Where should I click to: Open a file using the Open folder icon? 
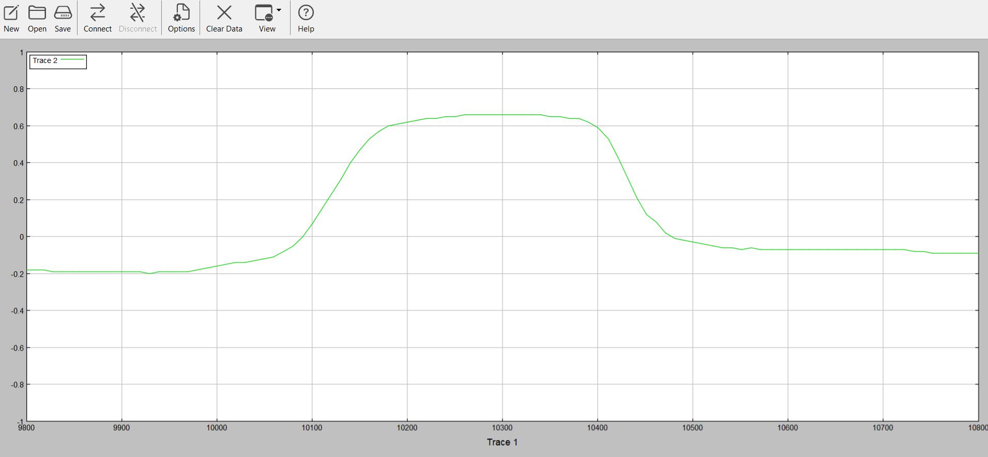pos(37,13)
